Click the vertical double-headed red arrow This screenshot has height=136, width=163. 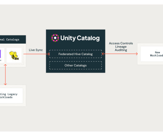5,75
